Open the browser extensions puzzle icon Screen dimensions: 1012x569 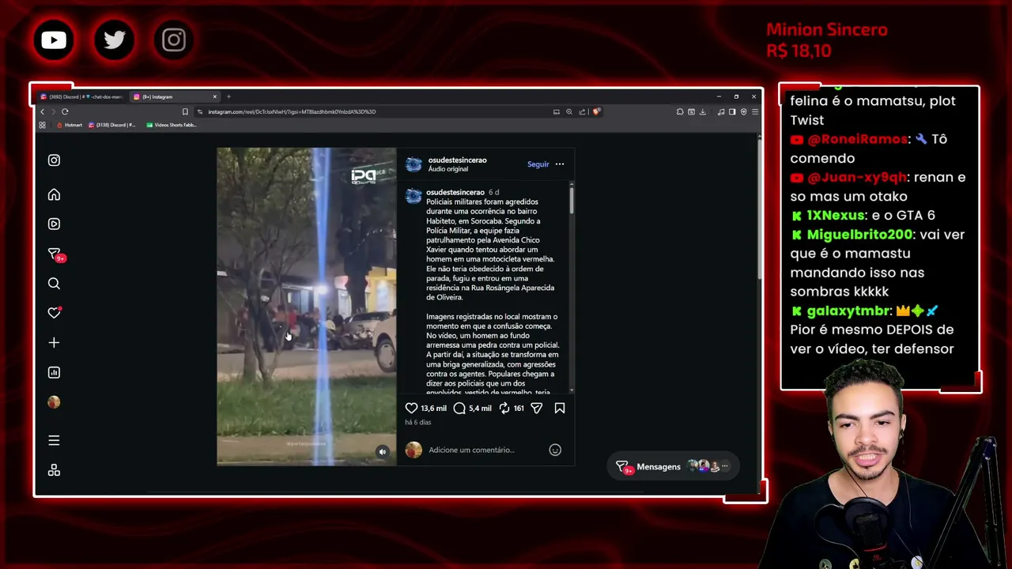tap(679, 111)
